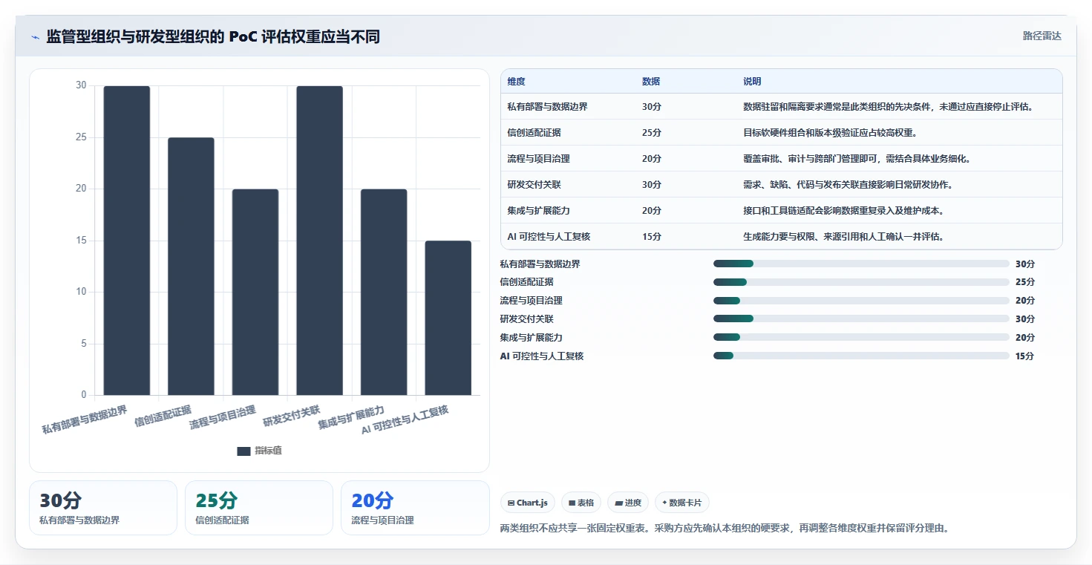This screenshot has height=565, width=1092.
Task: Select the AI 可控性与人工复核 table row cell
Action: click(549, 237)
